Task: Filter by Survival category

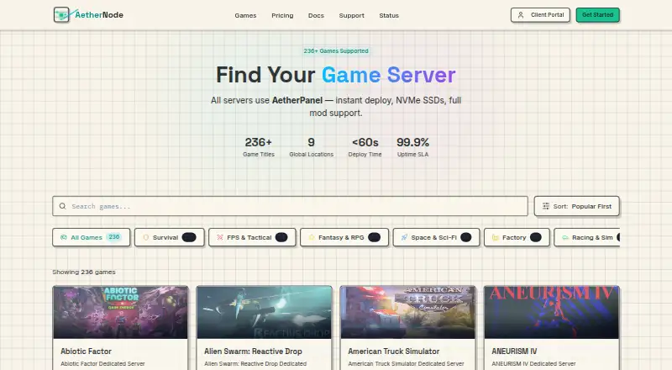Action: (x=170, y=237)
